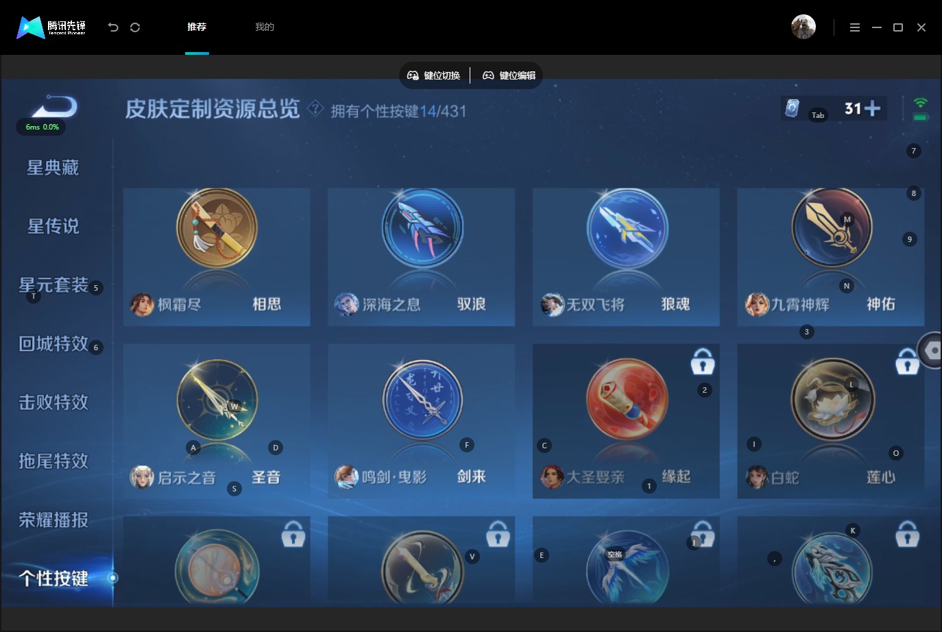This screenshot has width=942, height=632.
Task: Click the 驭浪 blade button icon
Action: (x=422, y=228)
